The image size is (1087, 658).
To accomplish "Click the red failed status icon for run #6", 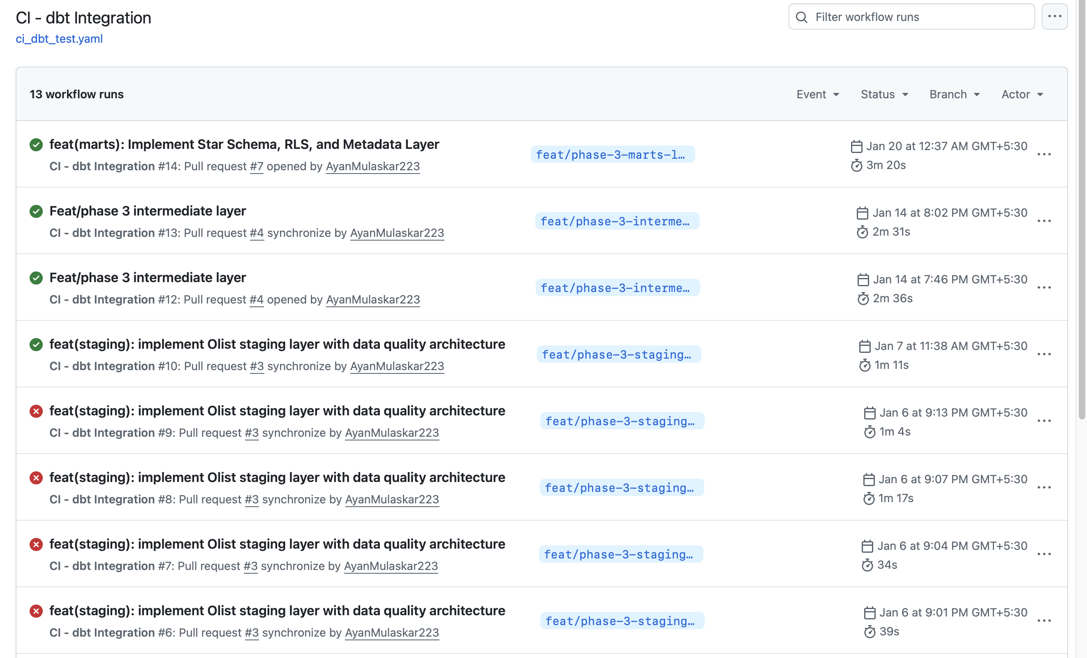I will [x=36, y=611].
